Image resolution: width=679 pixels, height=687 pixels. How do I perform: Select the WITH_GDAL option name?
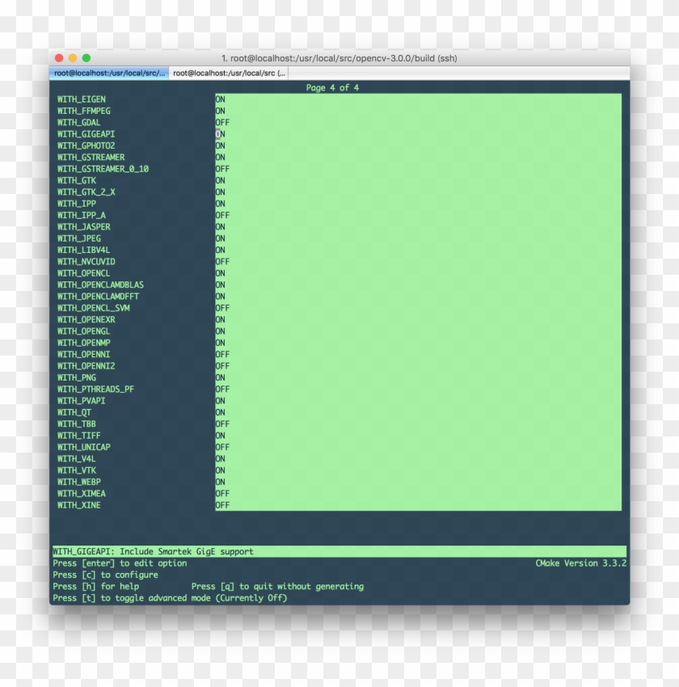[79, 123]
